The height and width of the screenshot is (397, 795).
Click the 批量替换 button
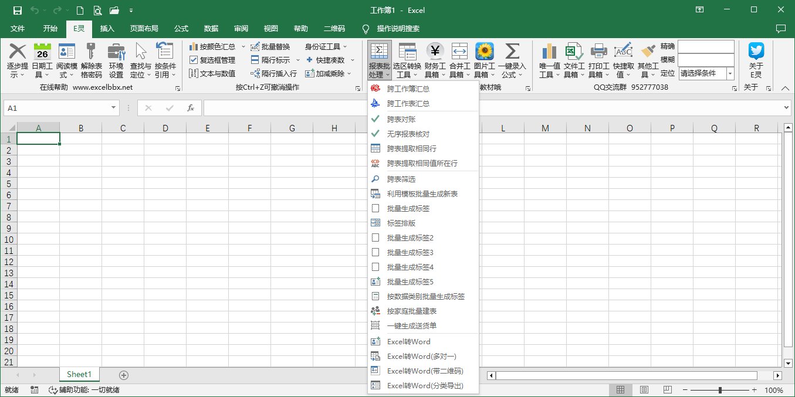(x=270, y=46)
